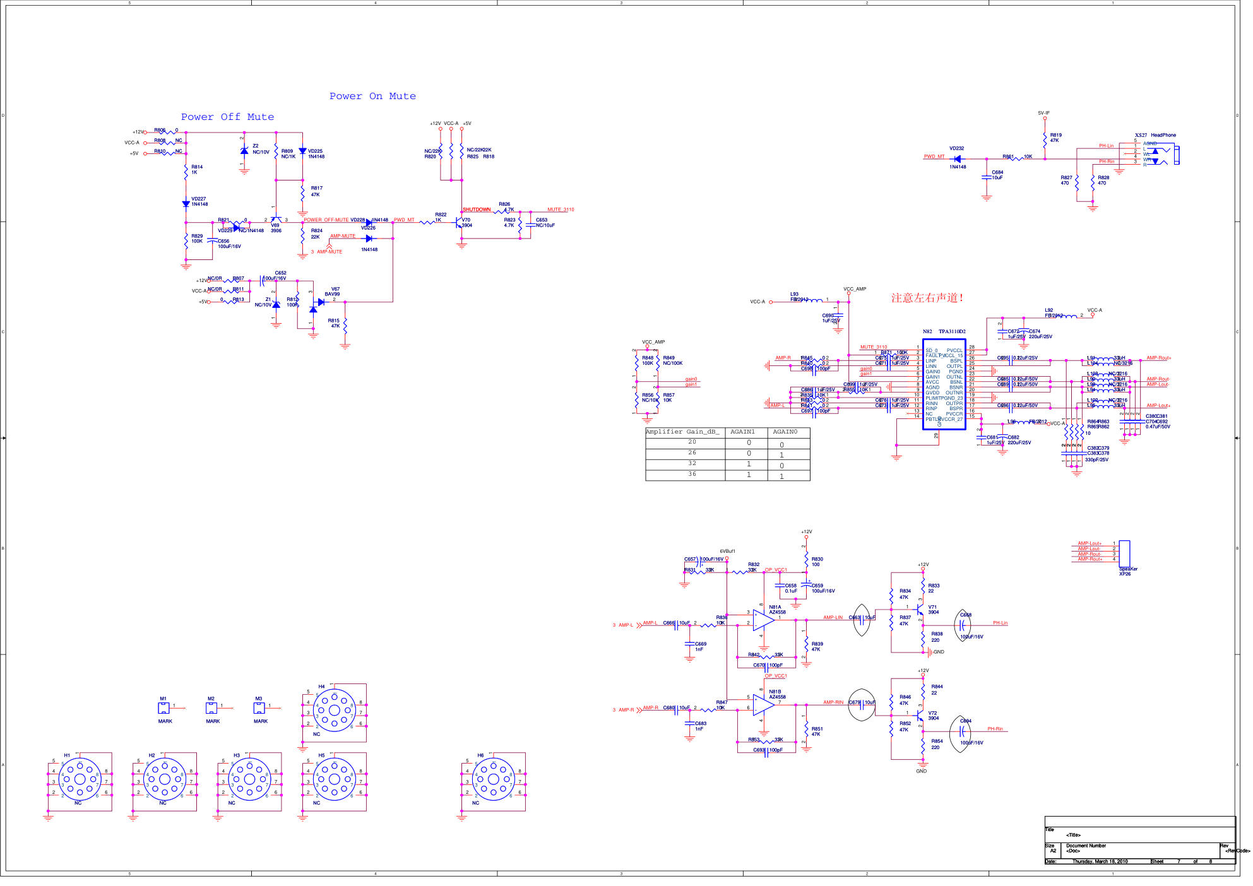Select mounting hole H4
The width and height of the screenshot is (1253, 886).
point(335,711)
